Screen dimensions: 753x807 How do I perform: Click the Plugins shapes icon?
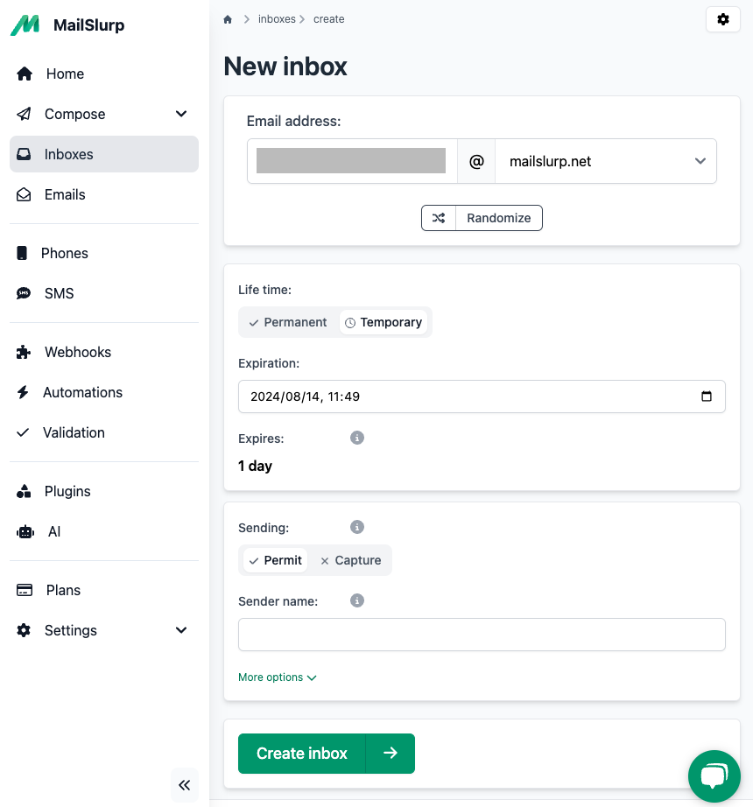24,491
